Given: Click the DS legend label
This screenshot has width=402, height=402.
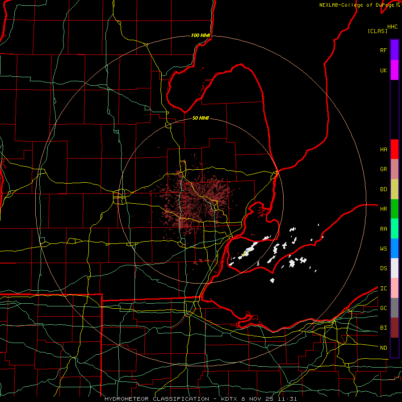Looking at the screenshot, I should pos(383,268).
